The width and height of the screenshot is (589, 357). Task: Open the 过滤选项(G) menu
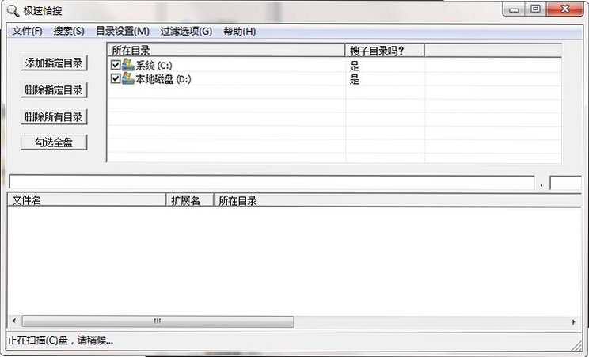(x=186, y=31)
